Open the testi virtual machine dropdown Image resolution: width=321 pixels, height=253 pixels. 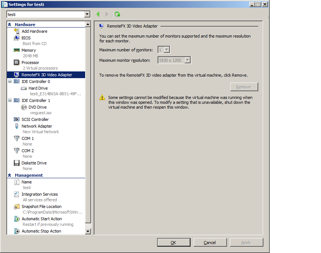(87, 14)
